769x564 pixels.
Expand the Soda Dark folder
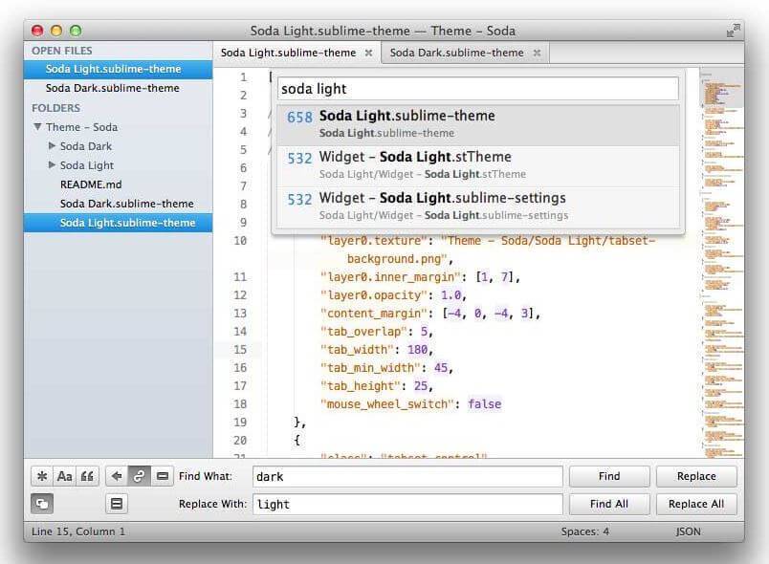click(x=52, y=146)
